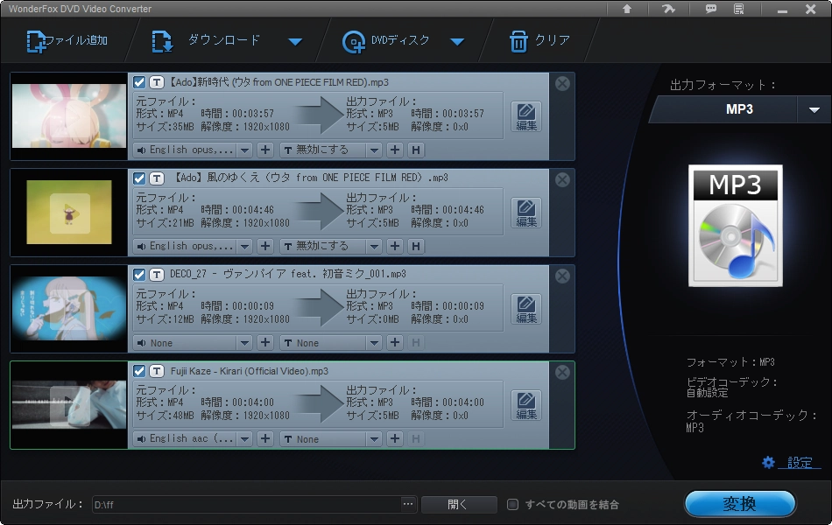832x525 pixels.
Task: Uncheck the DECO_27 ヴァンパイア file checkbox
Action: (139, 274)
